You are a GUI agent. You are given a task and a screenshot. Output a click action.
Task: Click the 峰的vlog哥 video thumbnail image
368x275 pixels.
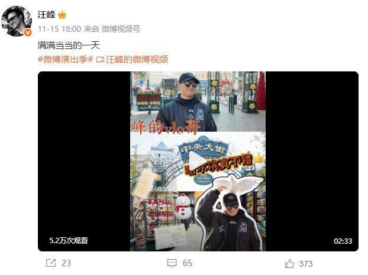pos(198,161)
